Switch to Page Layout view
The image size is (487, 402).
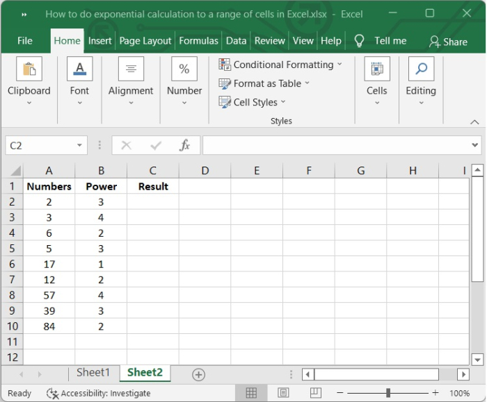click(x=283, y=393)
